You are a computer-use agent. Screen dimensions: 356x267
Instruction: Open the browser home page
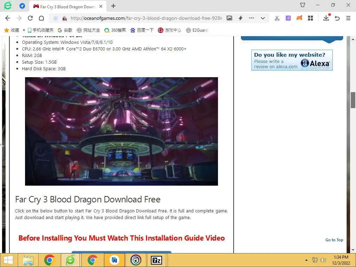pyautogui.click(x=41, y=18)
